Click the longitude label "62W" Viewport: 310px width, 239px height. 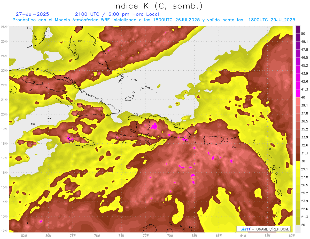267,235
